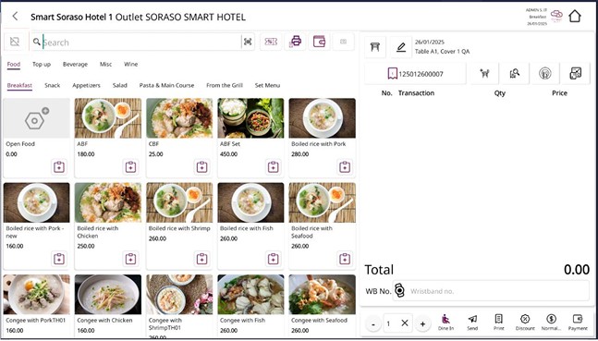Screen dimensions: 598x341
Task: Select the Pasta & Main Course tab
Action: coord(166,85)
